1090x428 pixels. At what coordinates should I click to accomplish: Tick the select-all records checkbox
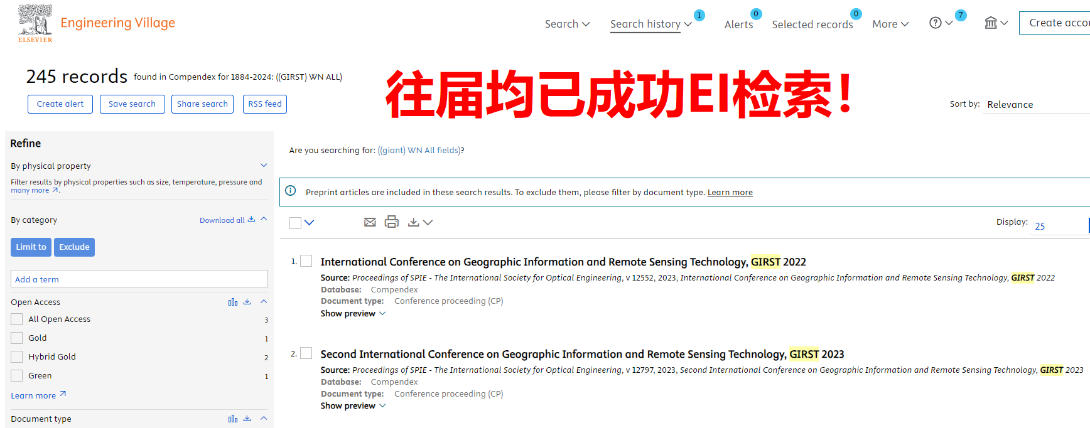pos(295,223)
